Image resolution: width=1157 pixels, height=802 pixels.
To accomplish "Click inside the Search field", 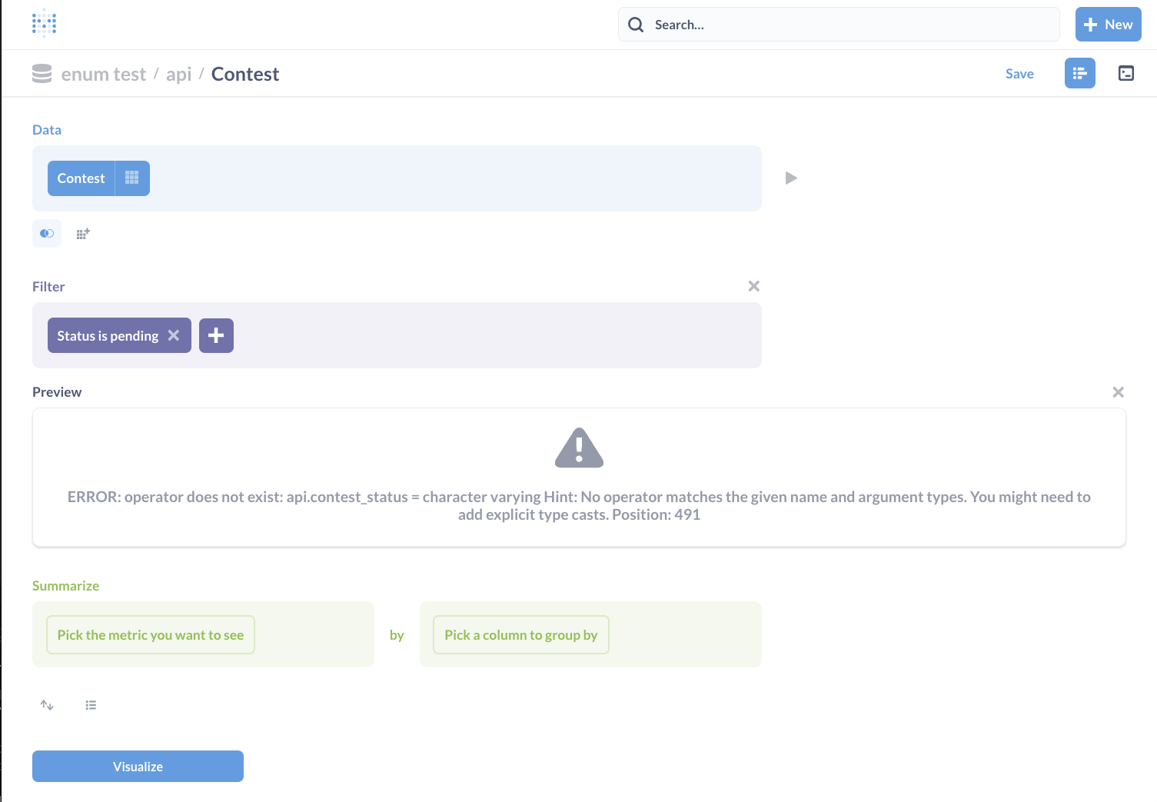I will [838, 24].
